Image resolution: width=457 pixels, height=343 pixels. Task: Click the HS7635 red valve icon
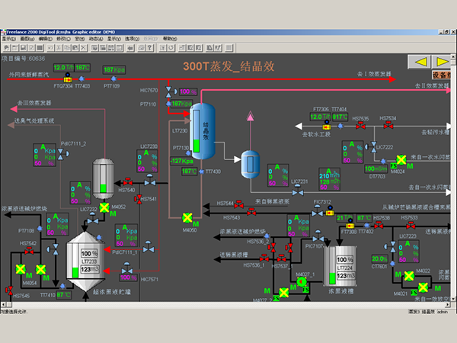click(x=360, y=125)
